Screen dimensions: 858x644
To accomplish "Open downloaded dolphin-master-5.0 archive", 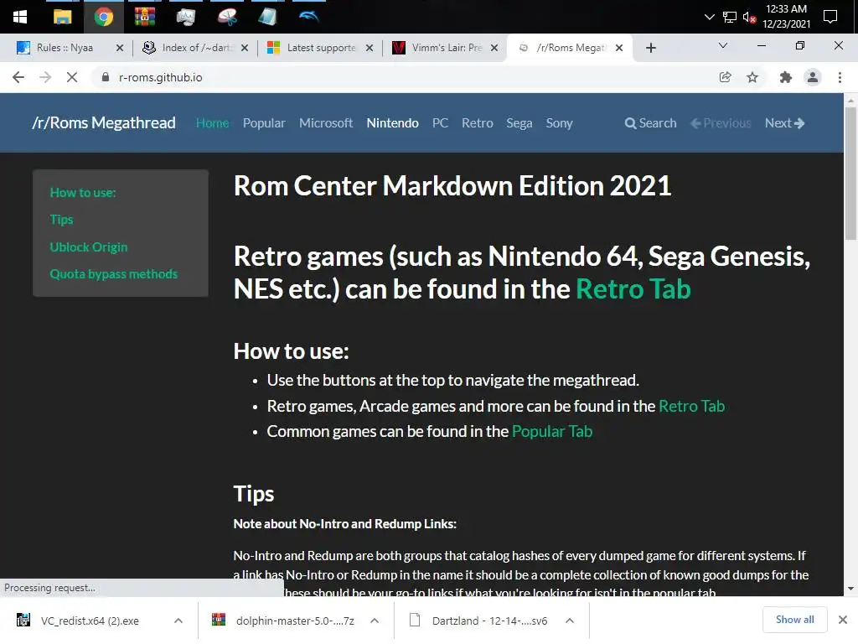I will pos(295,621).
